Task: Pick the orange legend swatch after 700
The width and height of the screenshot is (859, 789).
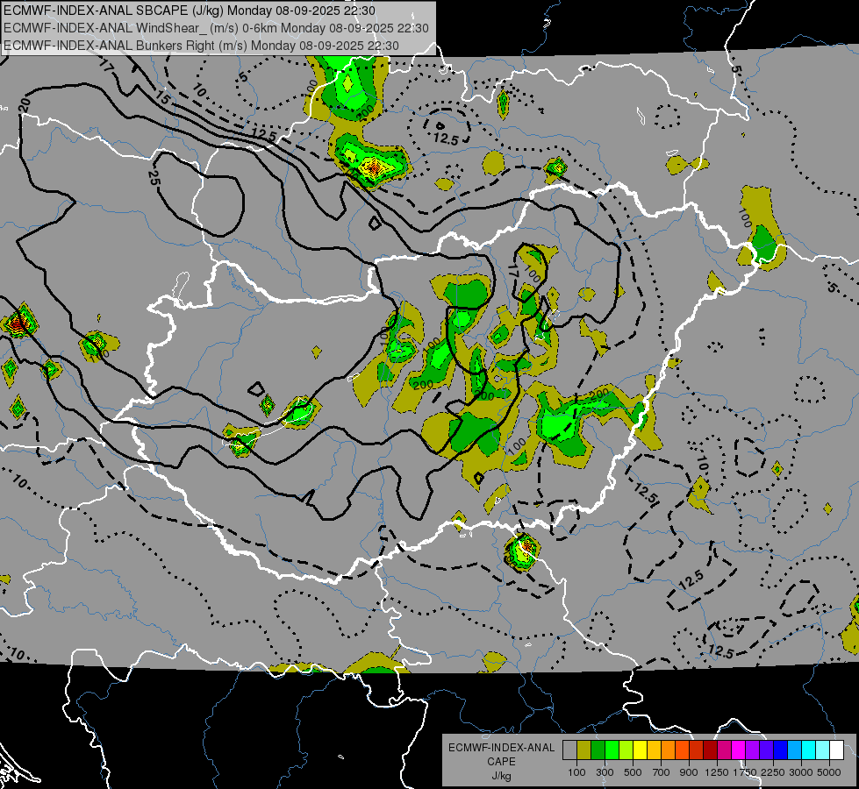Action: point(668,750)
